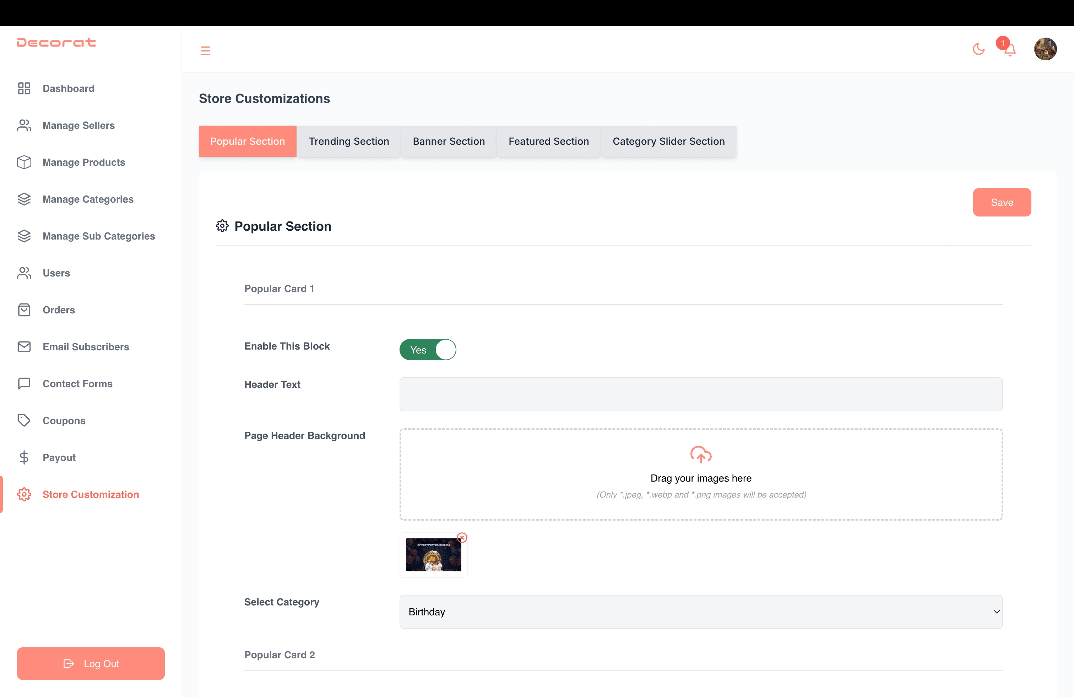1074x697 pixels.
Task: Click the Manage Products sidebar icon
Action: click(x=23, y=162)
